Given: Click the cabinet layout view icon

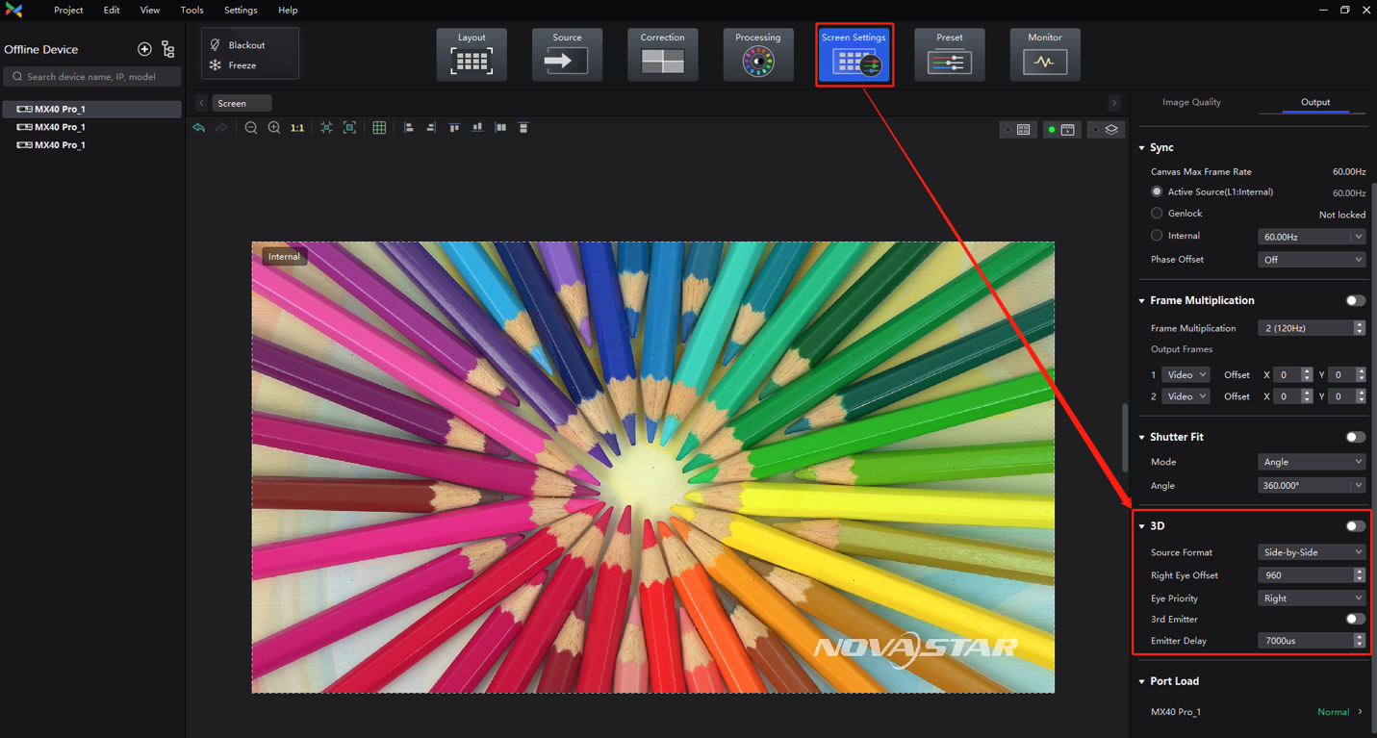Looking at the screenshot, I should (x=1018, y=129).
